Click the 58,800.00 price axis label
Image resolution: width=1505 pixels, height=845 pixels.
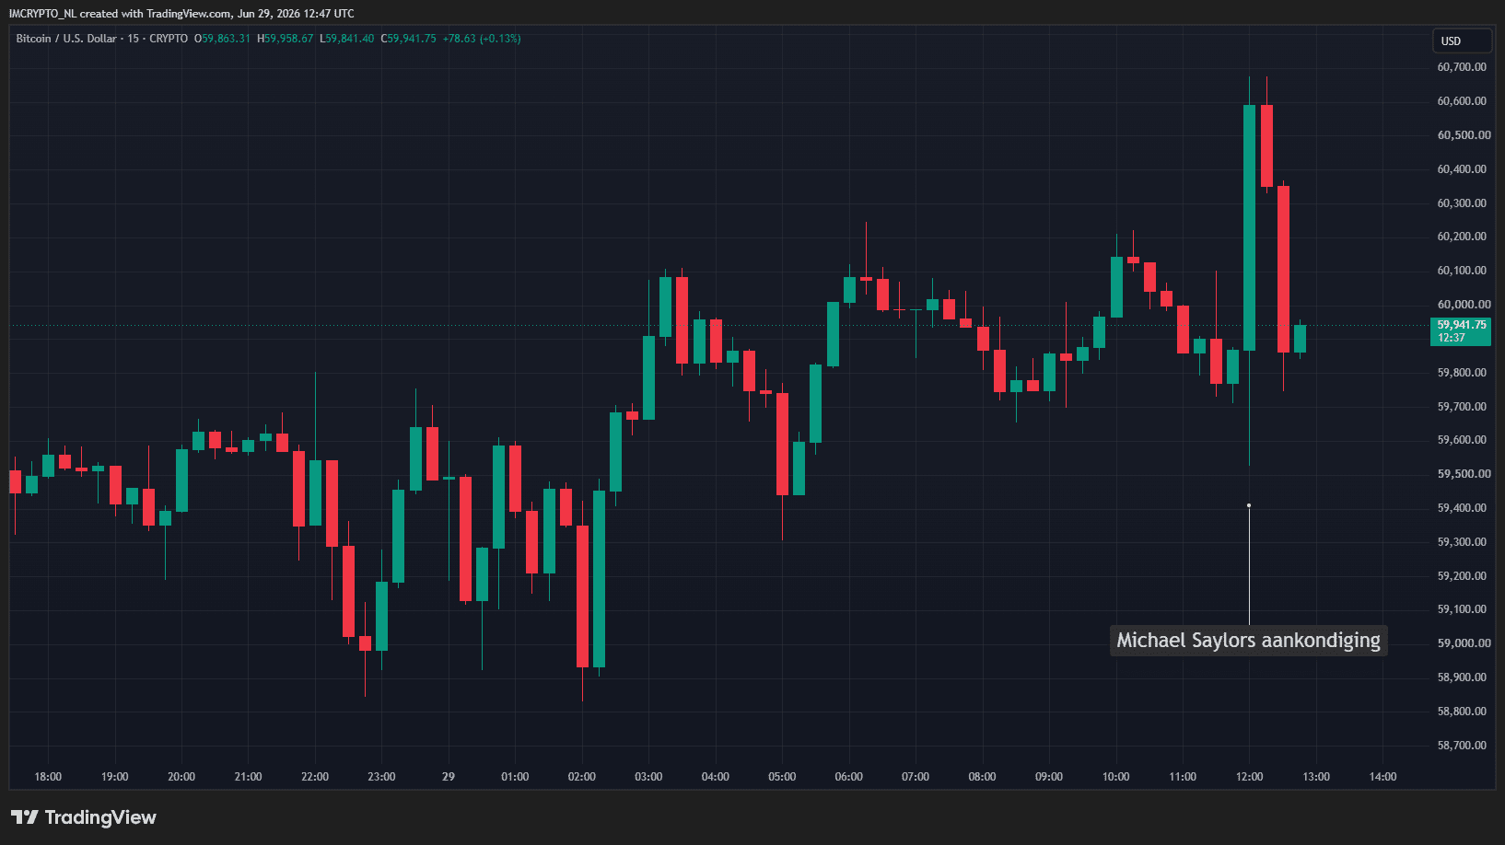pyautogui.click(x=1462, y=712)
